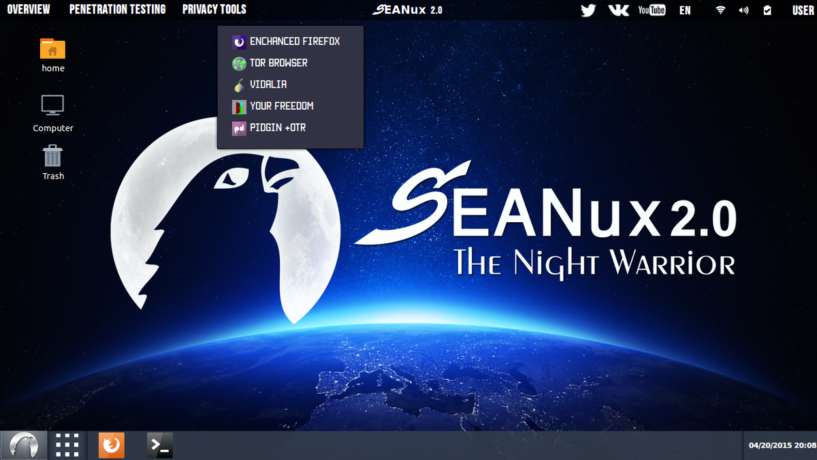Launch the terminal from the taskbar
817x460 pixels.
pyautogui.click(x=160, y=445)
